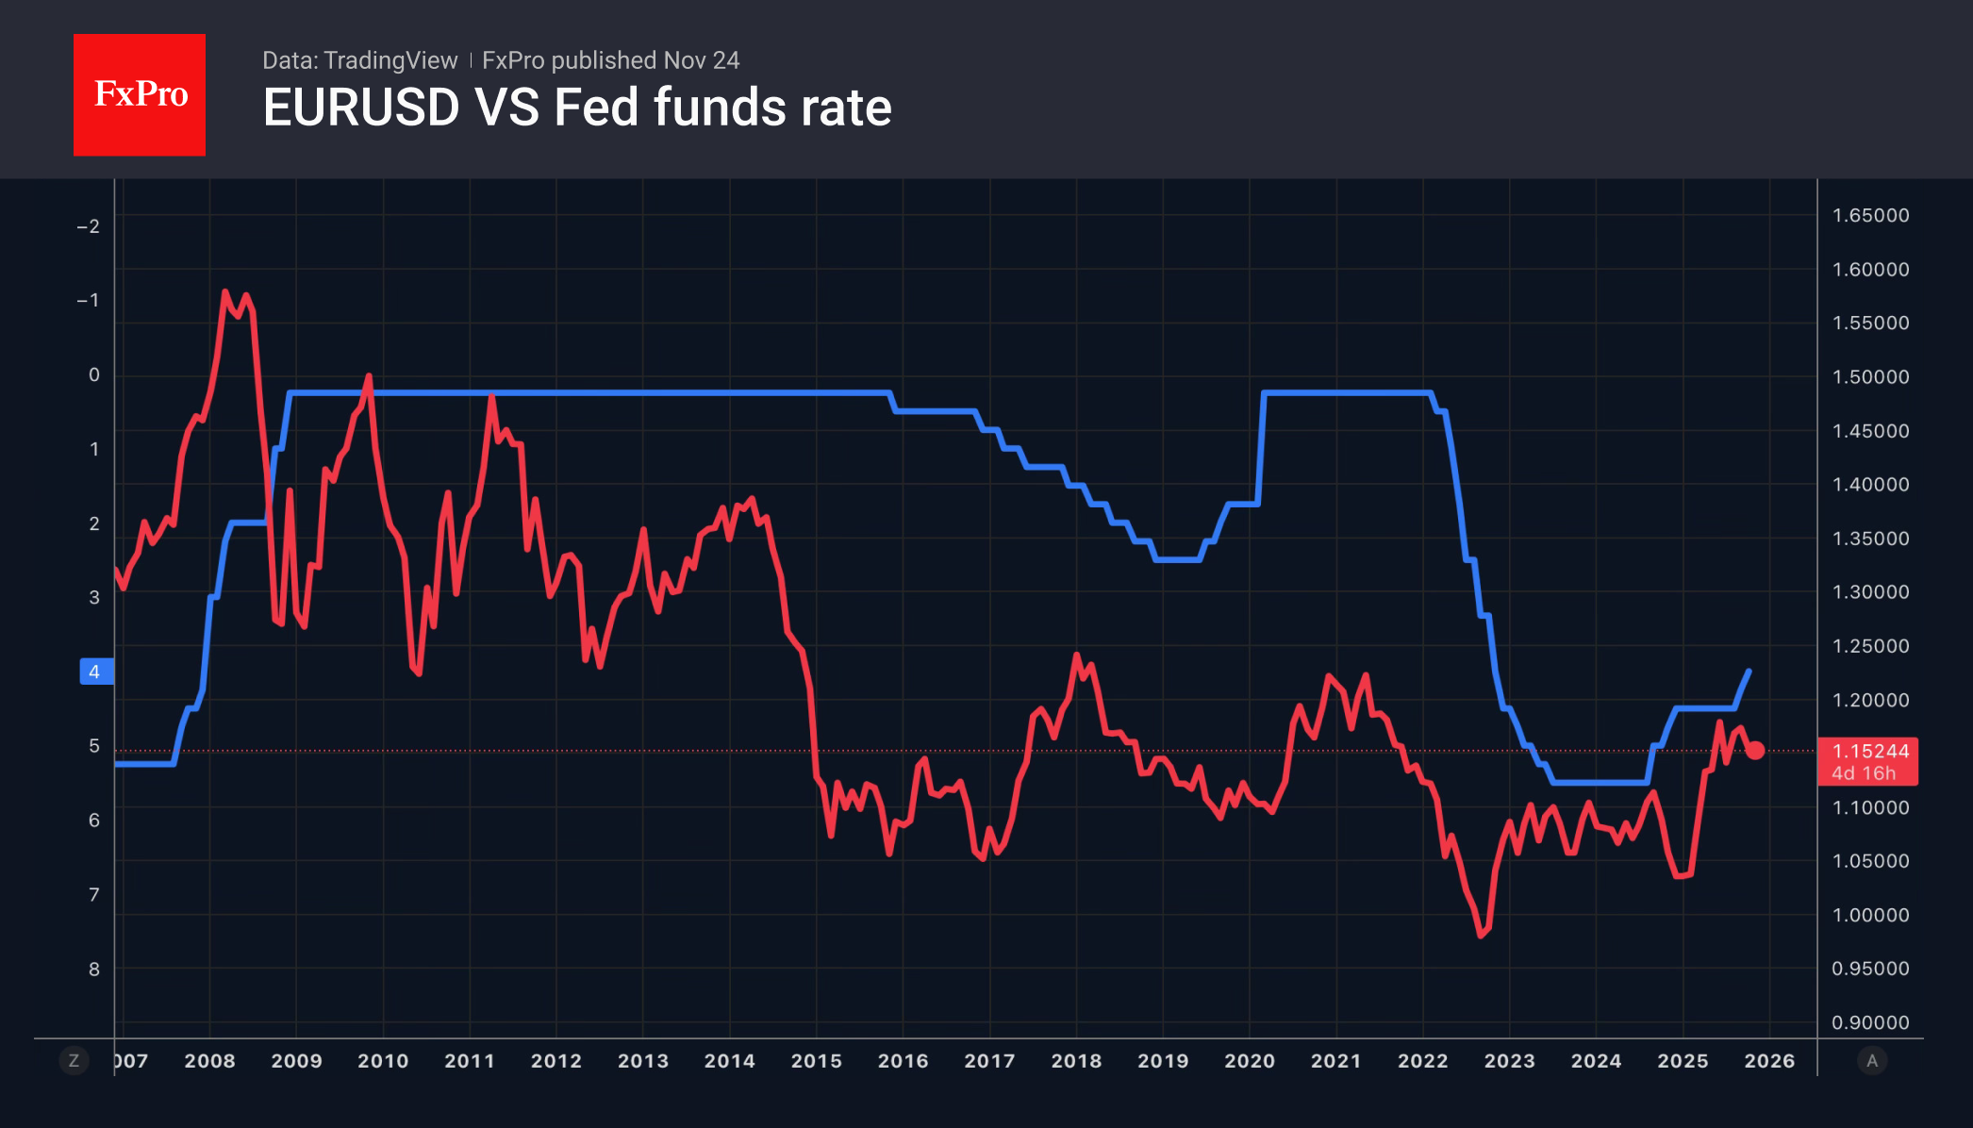Toggle the A auto-scale button

1872,1061
